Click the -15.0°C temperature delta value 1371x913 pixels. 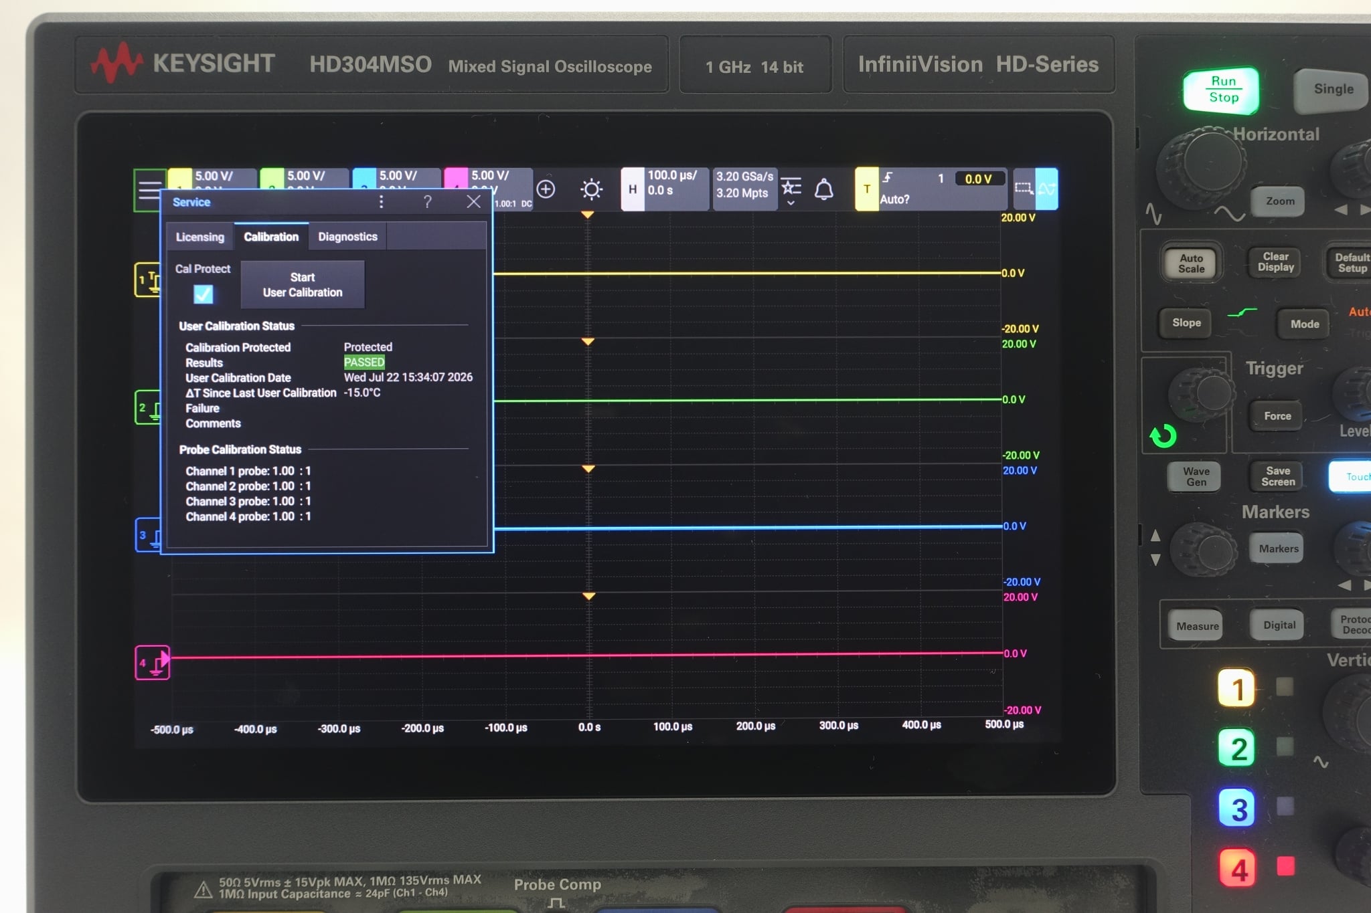(x=362, y=393)
